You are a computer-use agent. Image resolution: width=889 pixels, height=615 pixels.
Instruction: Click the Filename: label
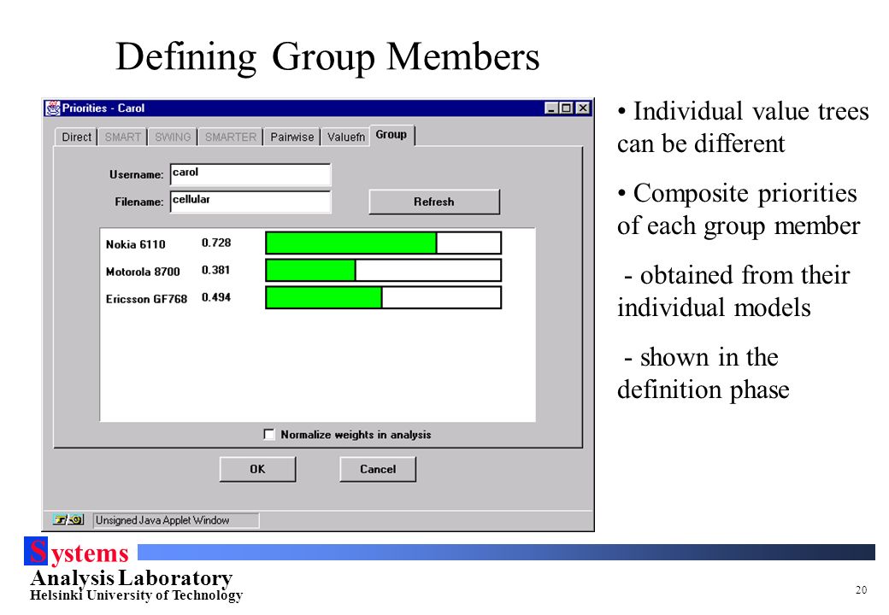tap(138, 202)
